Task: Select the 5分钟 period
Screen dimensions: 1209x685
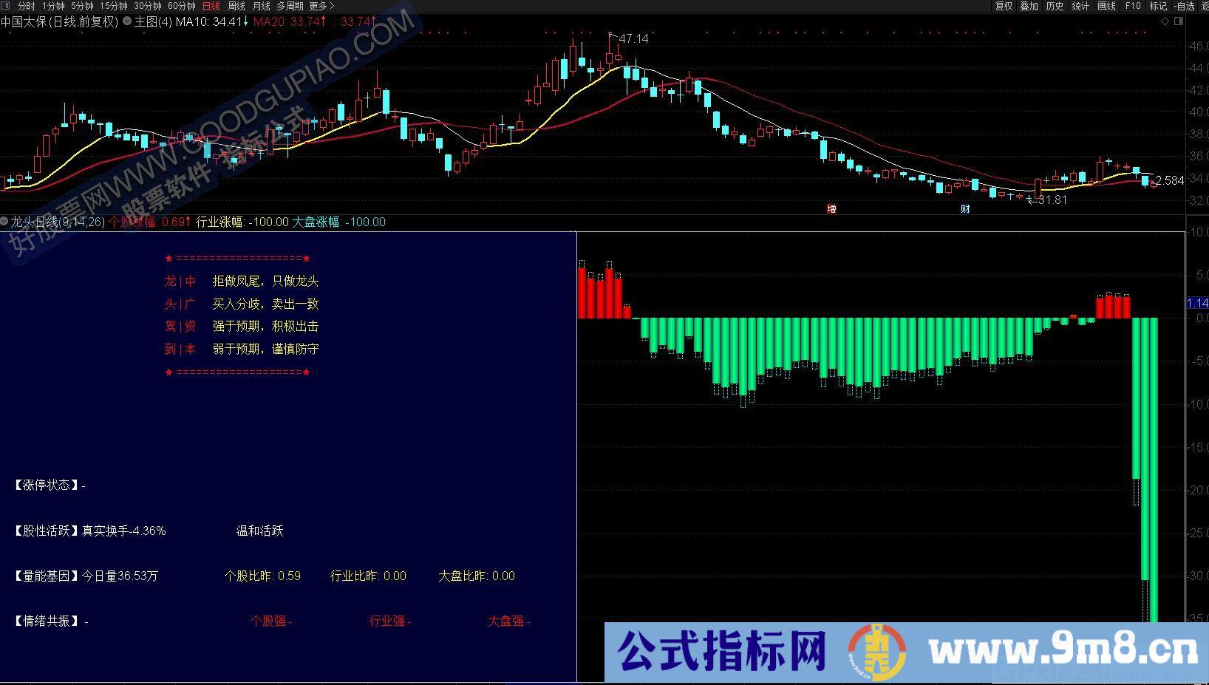Action: 82,6
